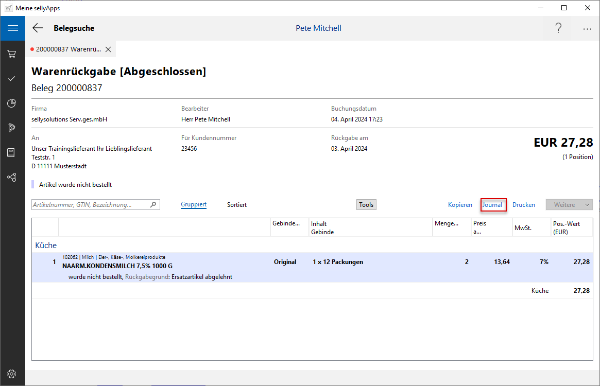Open the three-dot more options menu
The width and height of the screenshot is (600, 386).
(587, 29)
